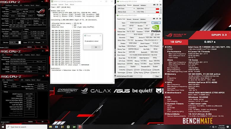Switch to Bench tab in CPU-Z Processor window
Screen dimensions: 231x129
[x=32, y=5]
